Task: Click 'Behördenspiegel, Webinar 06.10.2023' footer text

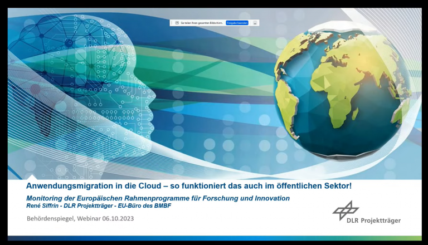Action: [x=80, y=218]
